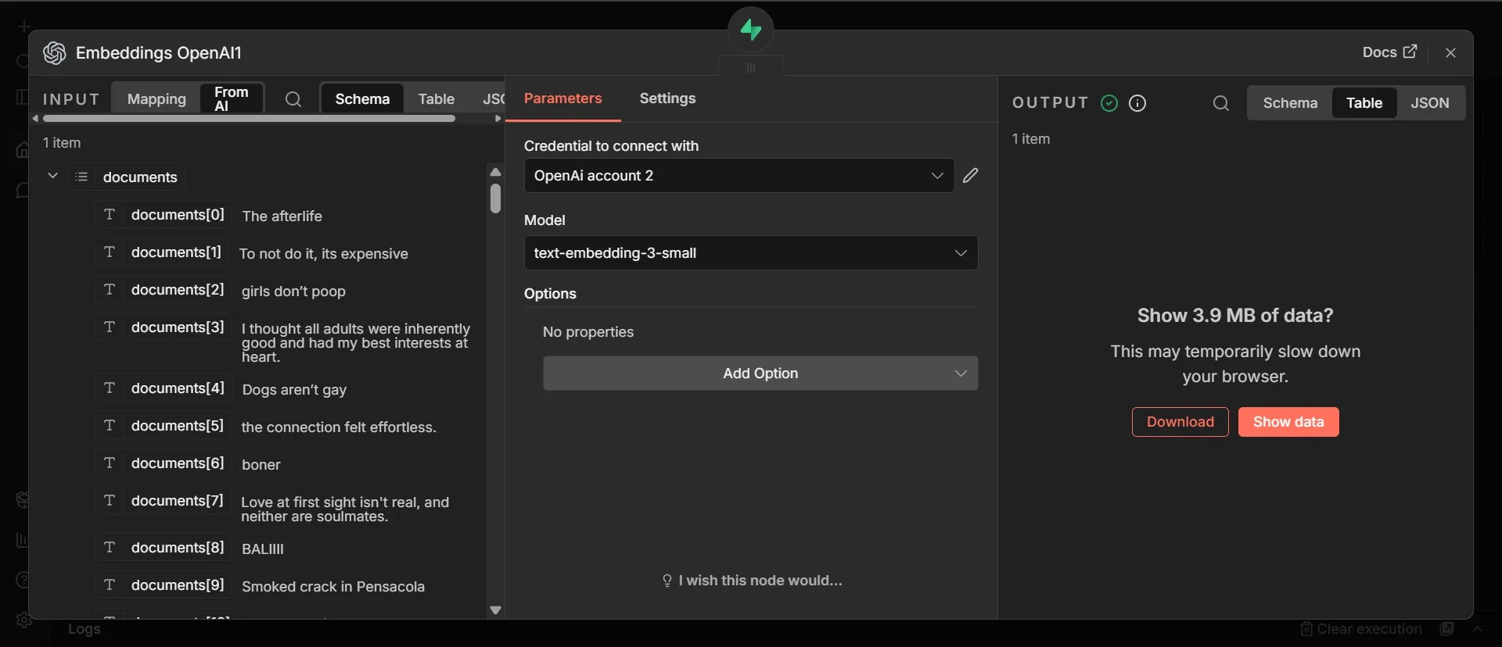Click the Download button
The height and width of the screenshot is (647, 1502).
tap(1180, 422)
